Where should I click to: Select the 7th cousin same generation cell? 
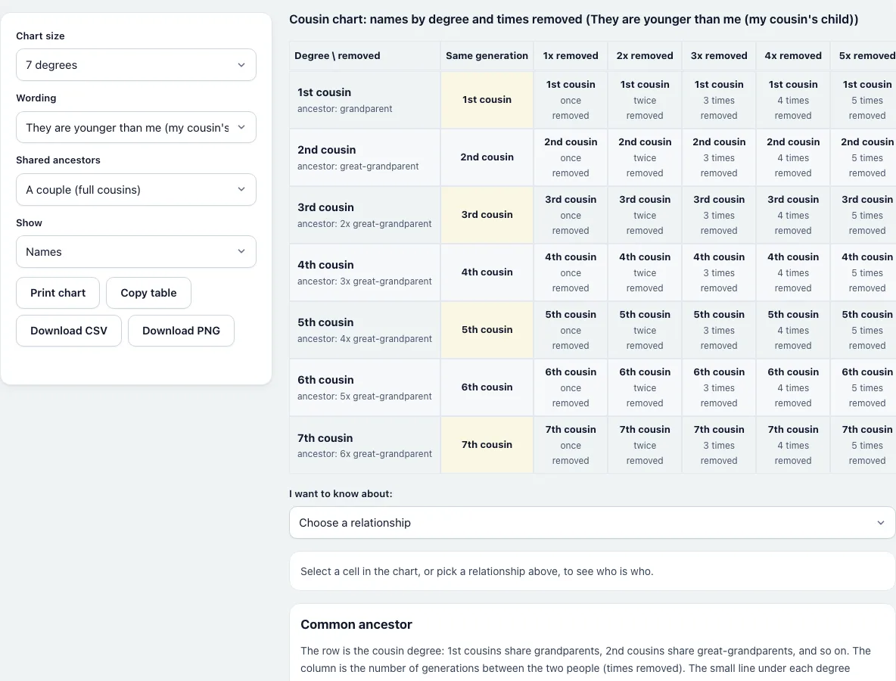tap(487, 444)
